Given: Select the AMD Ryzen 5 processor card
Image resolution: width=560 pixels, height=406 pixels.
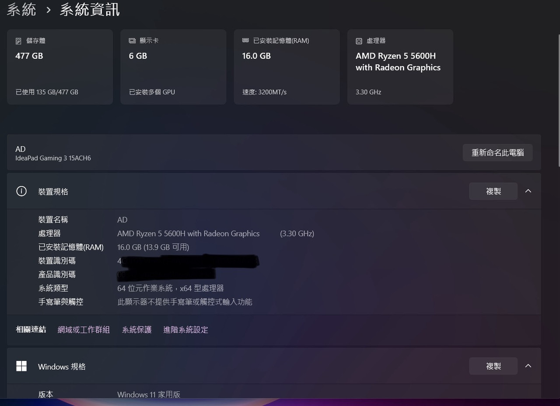Looking at the screenshot, I should point(400,67).
